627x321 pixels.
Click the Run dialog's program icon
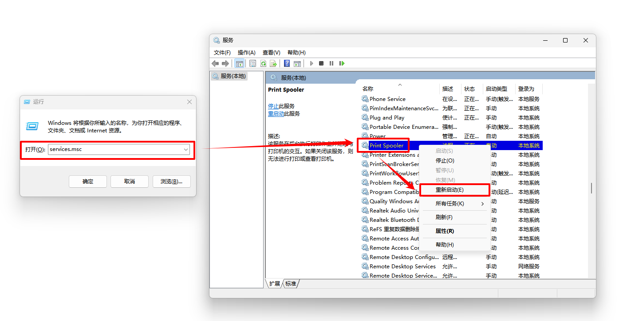(32, 126)
